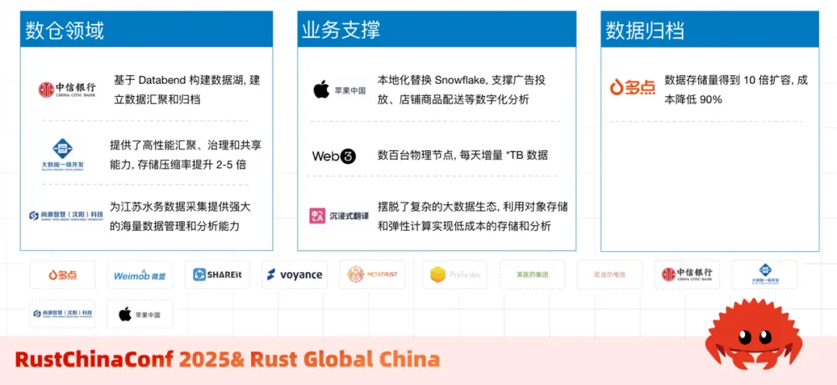Click the SHAREit logo
837x385 pixels.
tap(217, 275)
